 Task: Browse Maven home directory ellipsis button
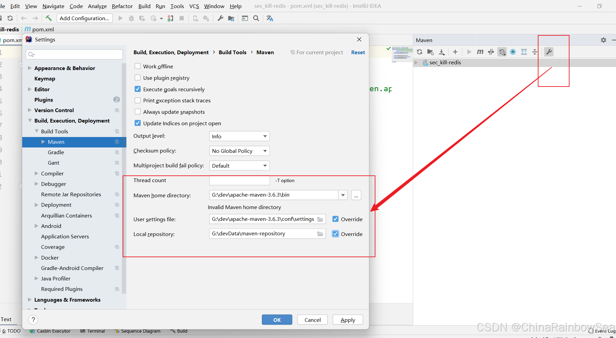(x=356, y=195)
